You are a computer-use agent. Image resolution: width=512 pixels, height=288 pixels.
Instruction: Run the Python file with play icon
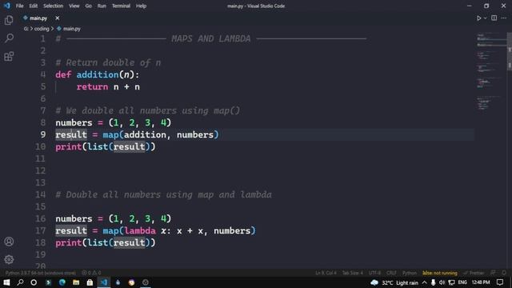[478, 18]
